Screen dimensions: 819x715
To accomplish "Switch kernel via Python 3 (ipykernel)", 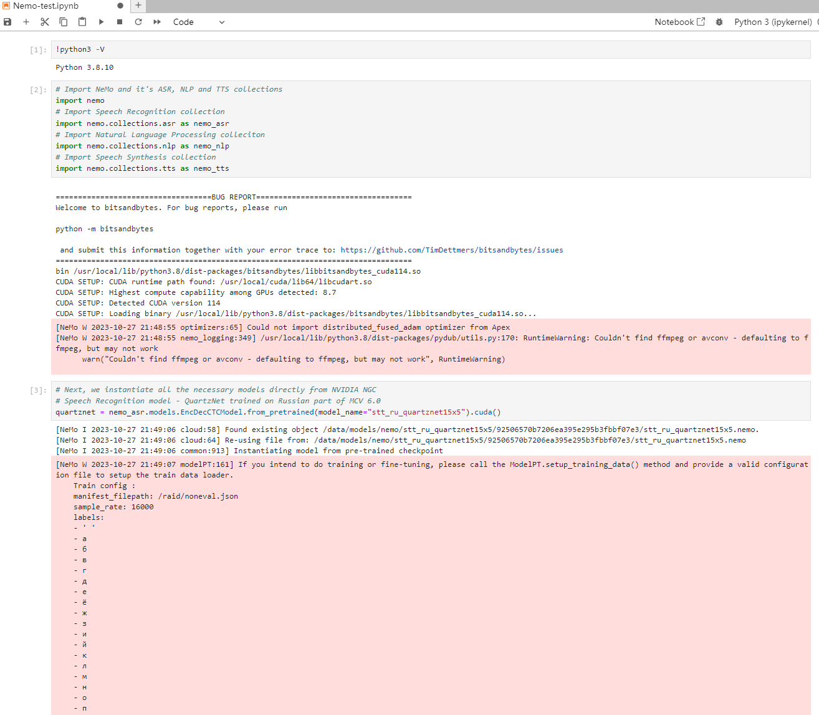I will [773, 22].
